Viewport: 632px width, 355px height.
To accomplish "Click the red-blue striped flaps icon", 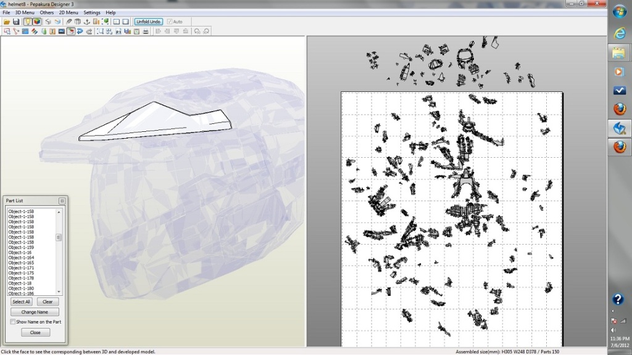I will 35,31.
